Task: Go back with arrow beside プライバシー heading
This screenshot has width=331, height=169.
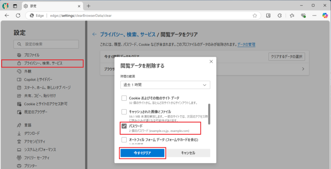Action: point(94,34)
